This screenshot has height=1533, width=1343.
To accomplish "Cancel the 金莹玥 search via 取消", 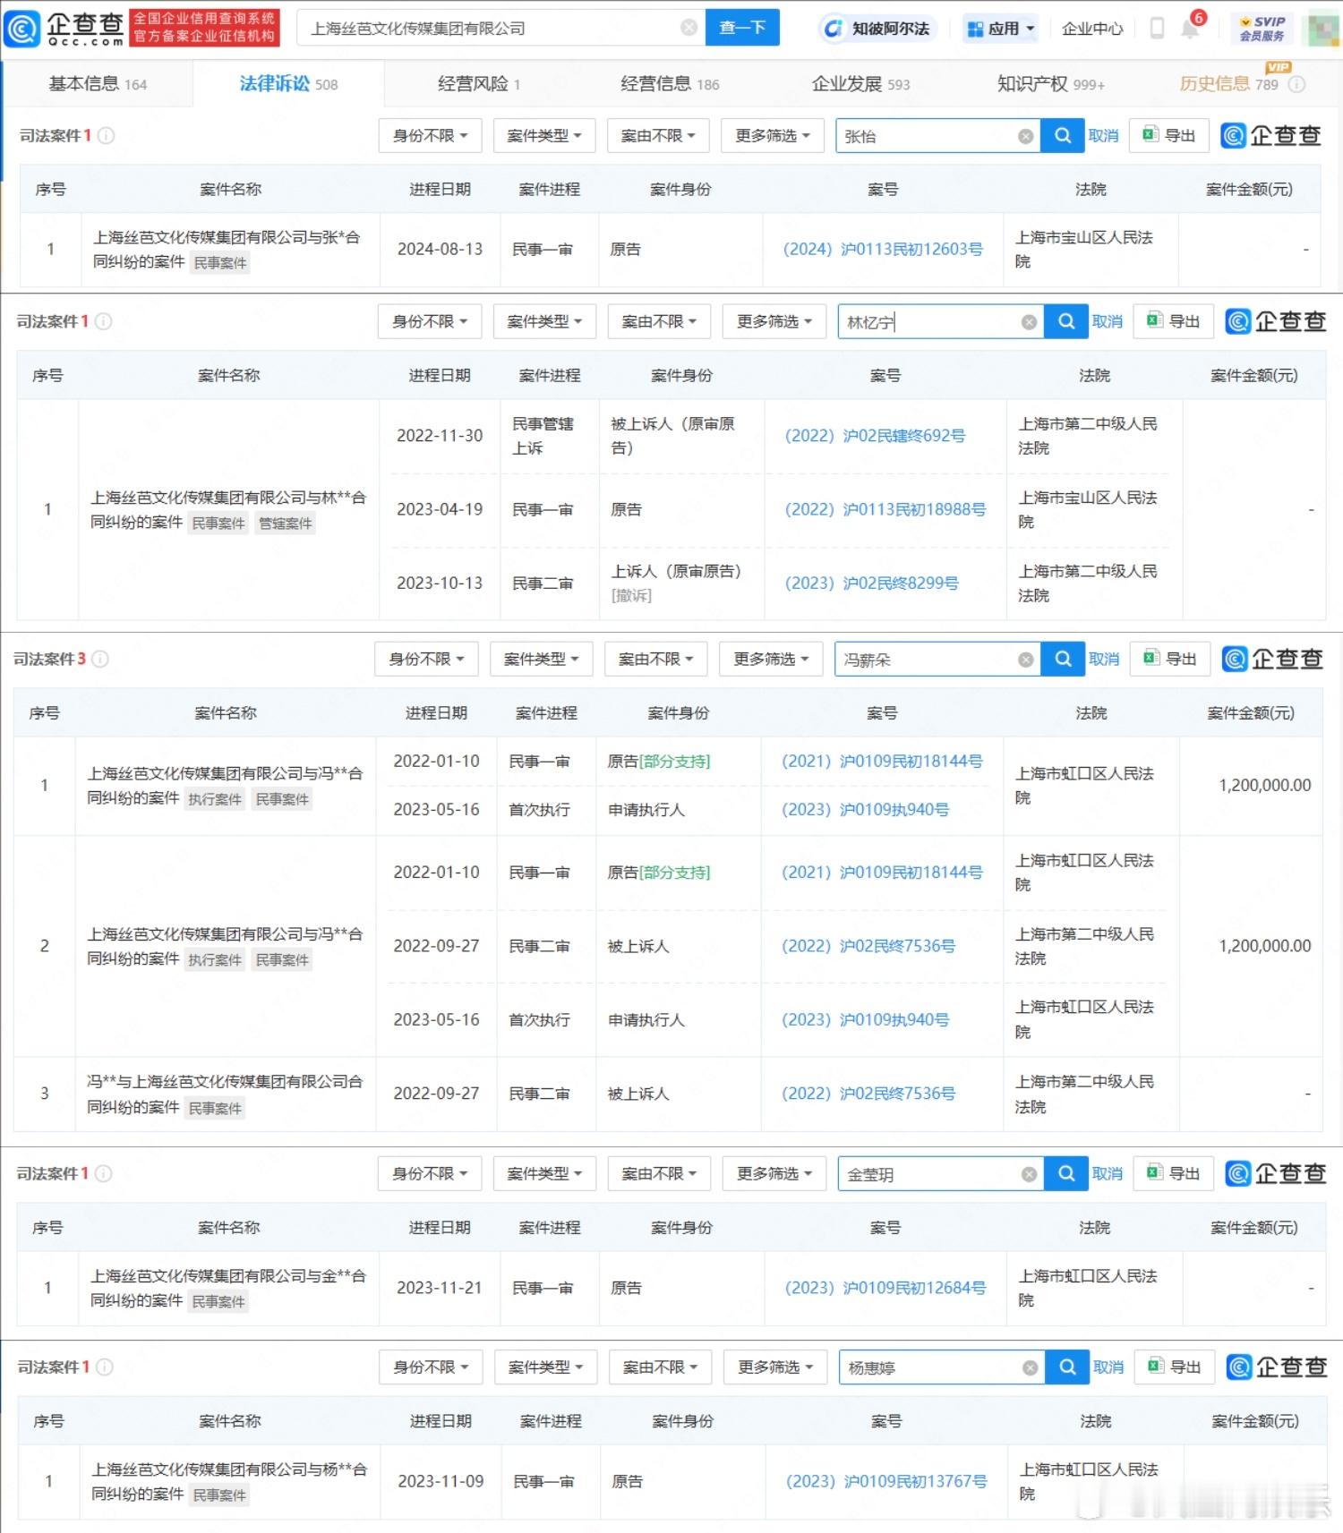I will pyautogui.click(x=1108, y=1174).
